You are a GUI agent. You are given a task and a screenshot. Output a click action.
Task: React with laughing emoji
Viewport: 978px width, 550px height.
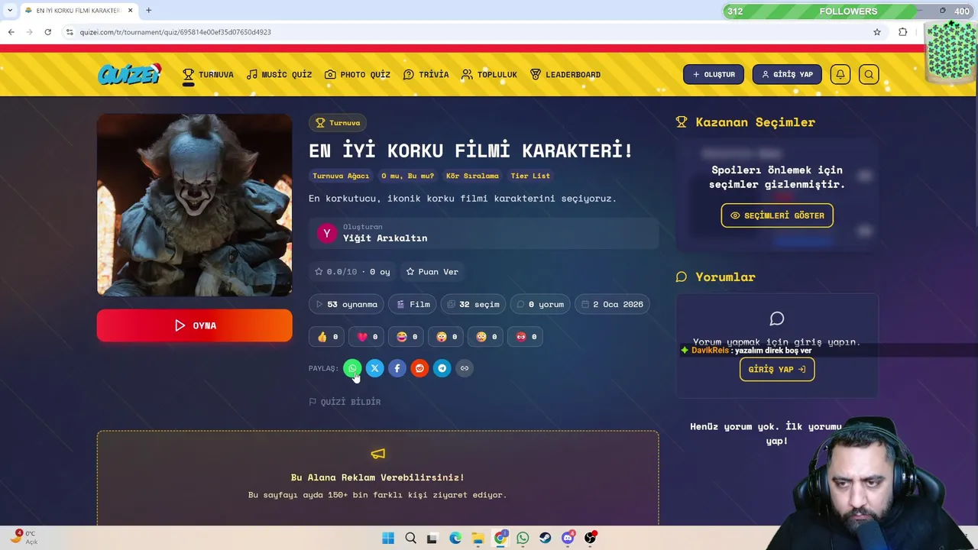click(x=407, y=337)
